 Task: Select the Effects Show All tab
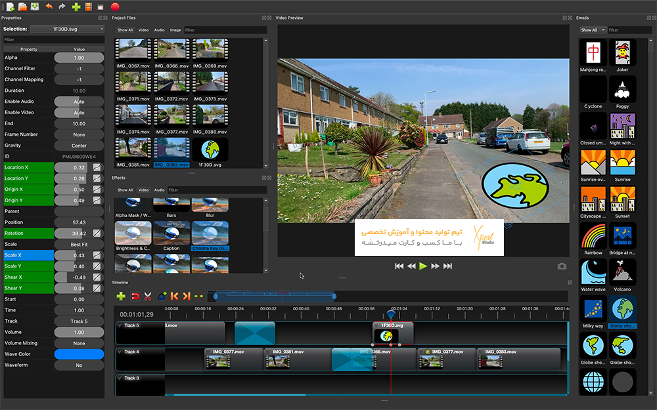(x=125, y=190)
